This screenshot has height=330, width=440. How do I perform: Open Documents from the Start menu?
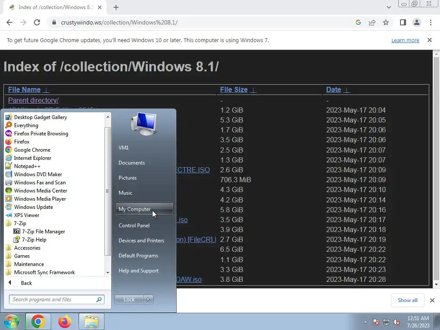(x=131, y=163)
